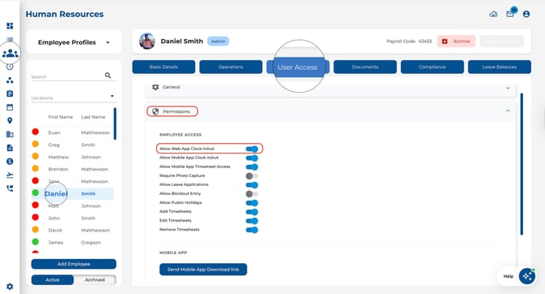
Task: Click the list view icon in sidebar
Action: (10, 39)
